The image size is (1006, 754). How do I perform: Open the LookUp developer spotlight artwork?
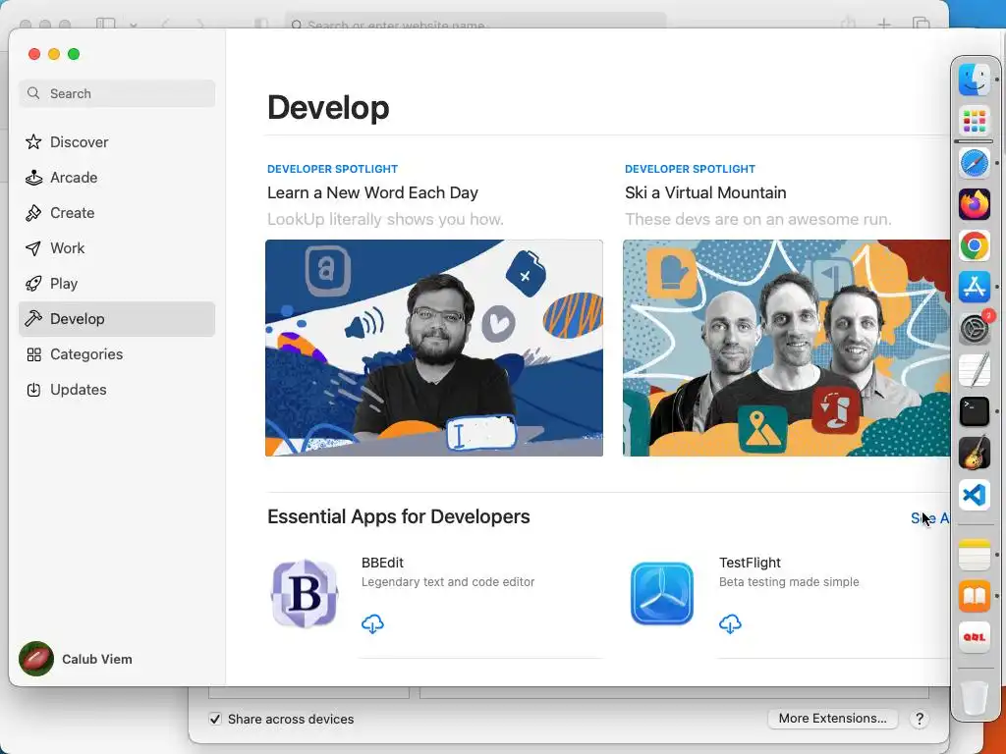(x=433, y=349)
